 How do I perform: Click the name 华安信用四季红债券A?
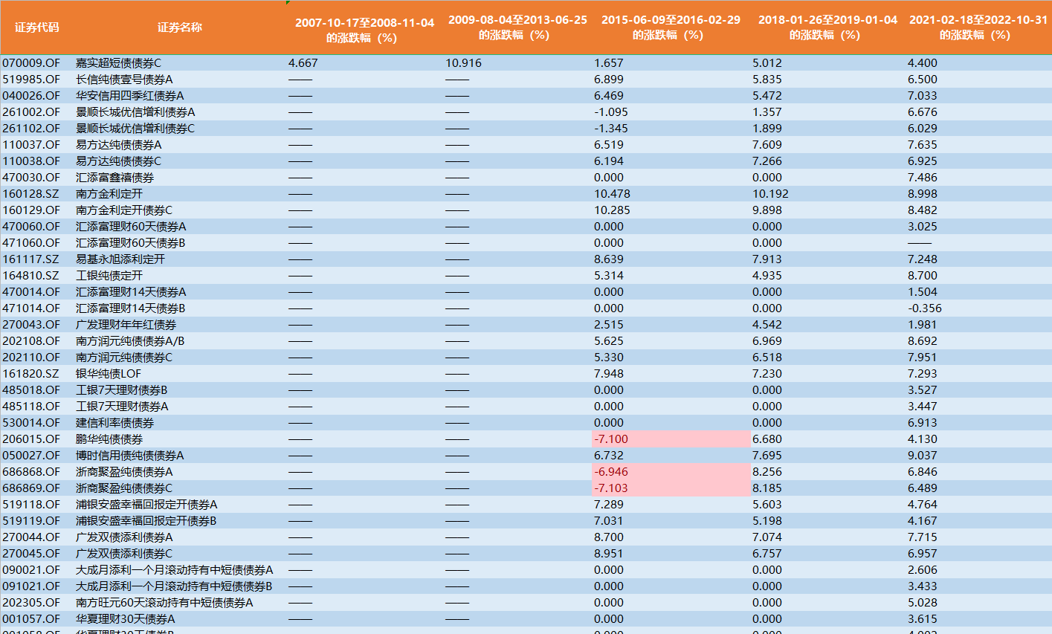click(129, 96)
